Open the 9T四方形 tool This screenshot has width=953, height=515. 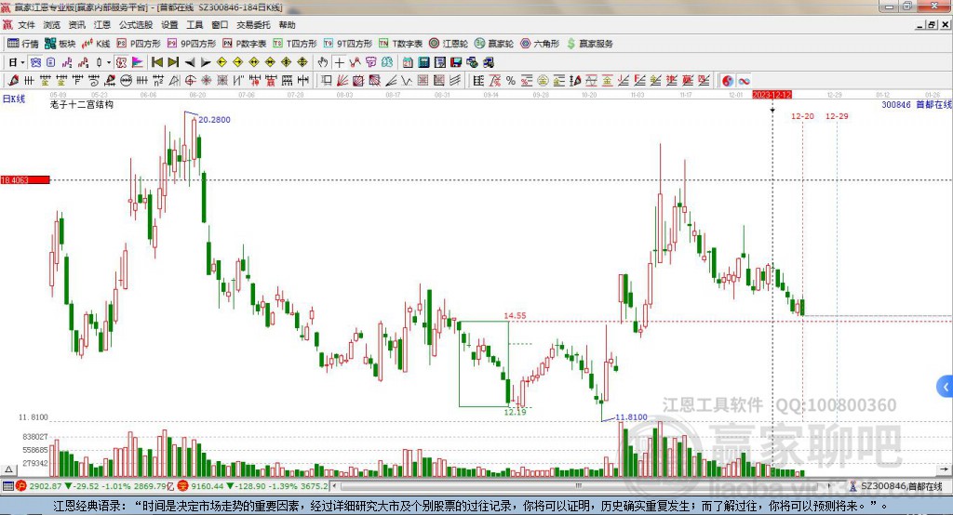click(x=348, y=44)
